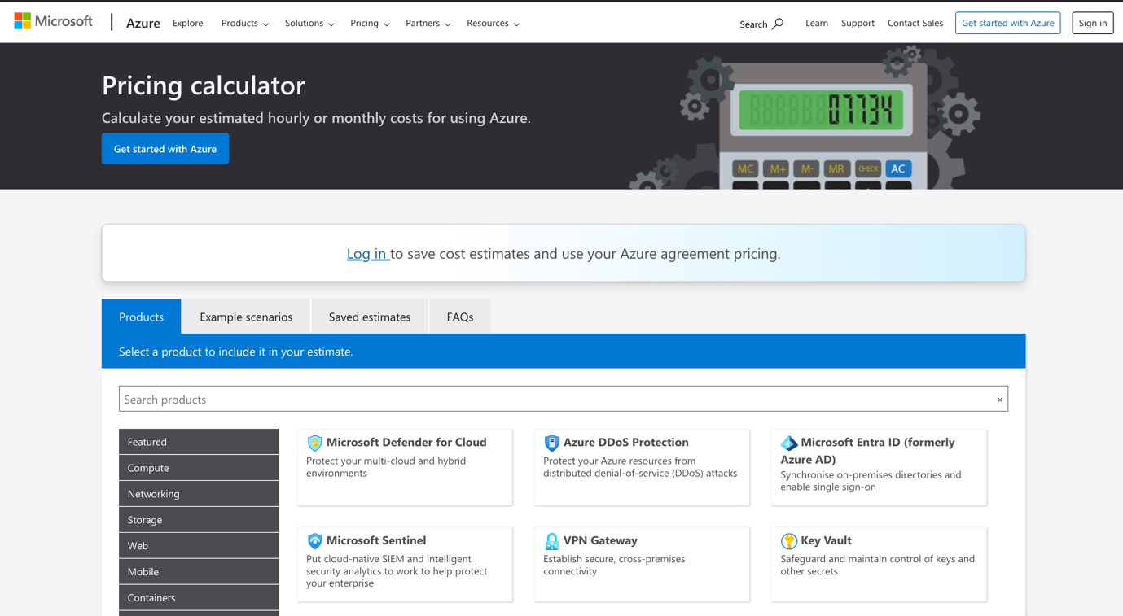Select the Compute category
This screenshot has height=616, width=1123.
coord(199,468)
